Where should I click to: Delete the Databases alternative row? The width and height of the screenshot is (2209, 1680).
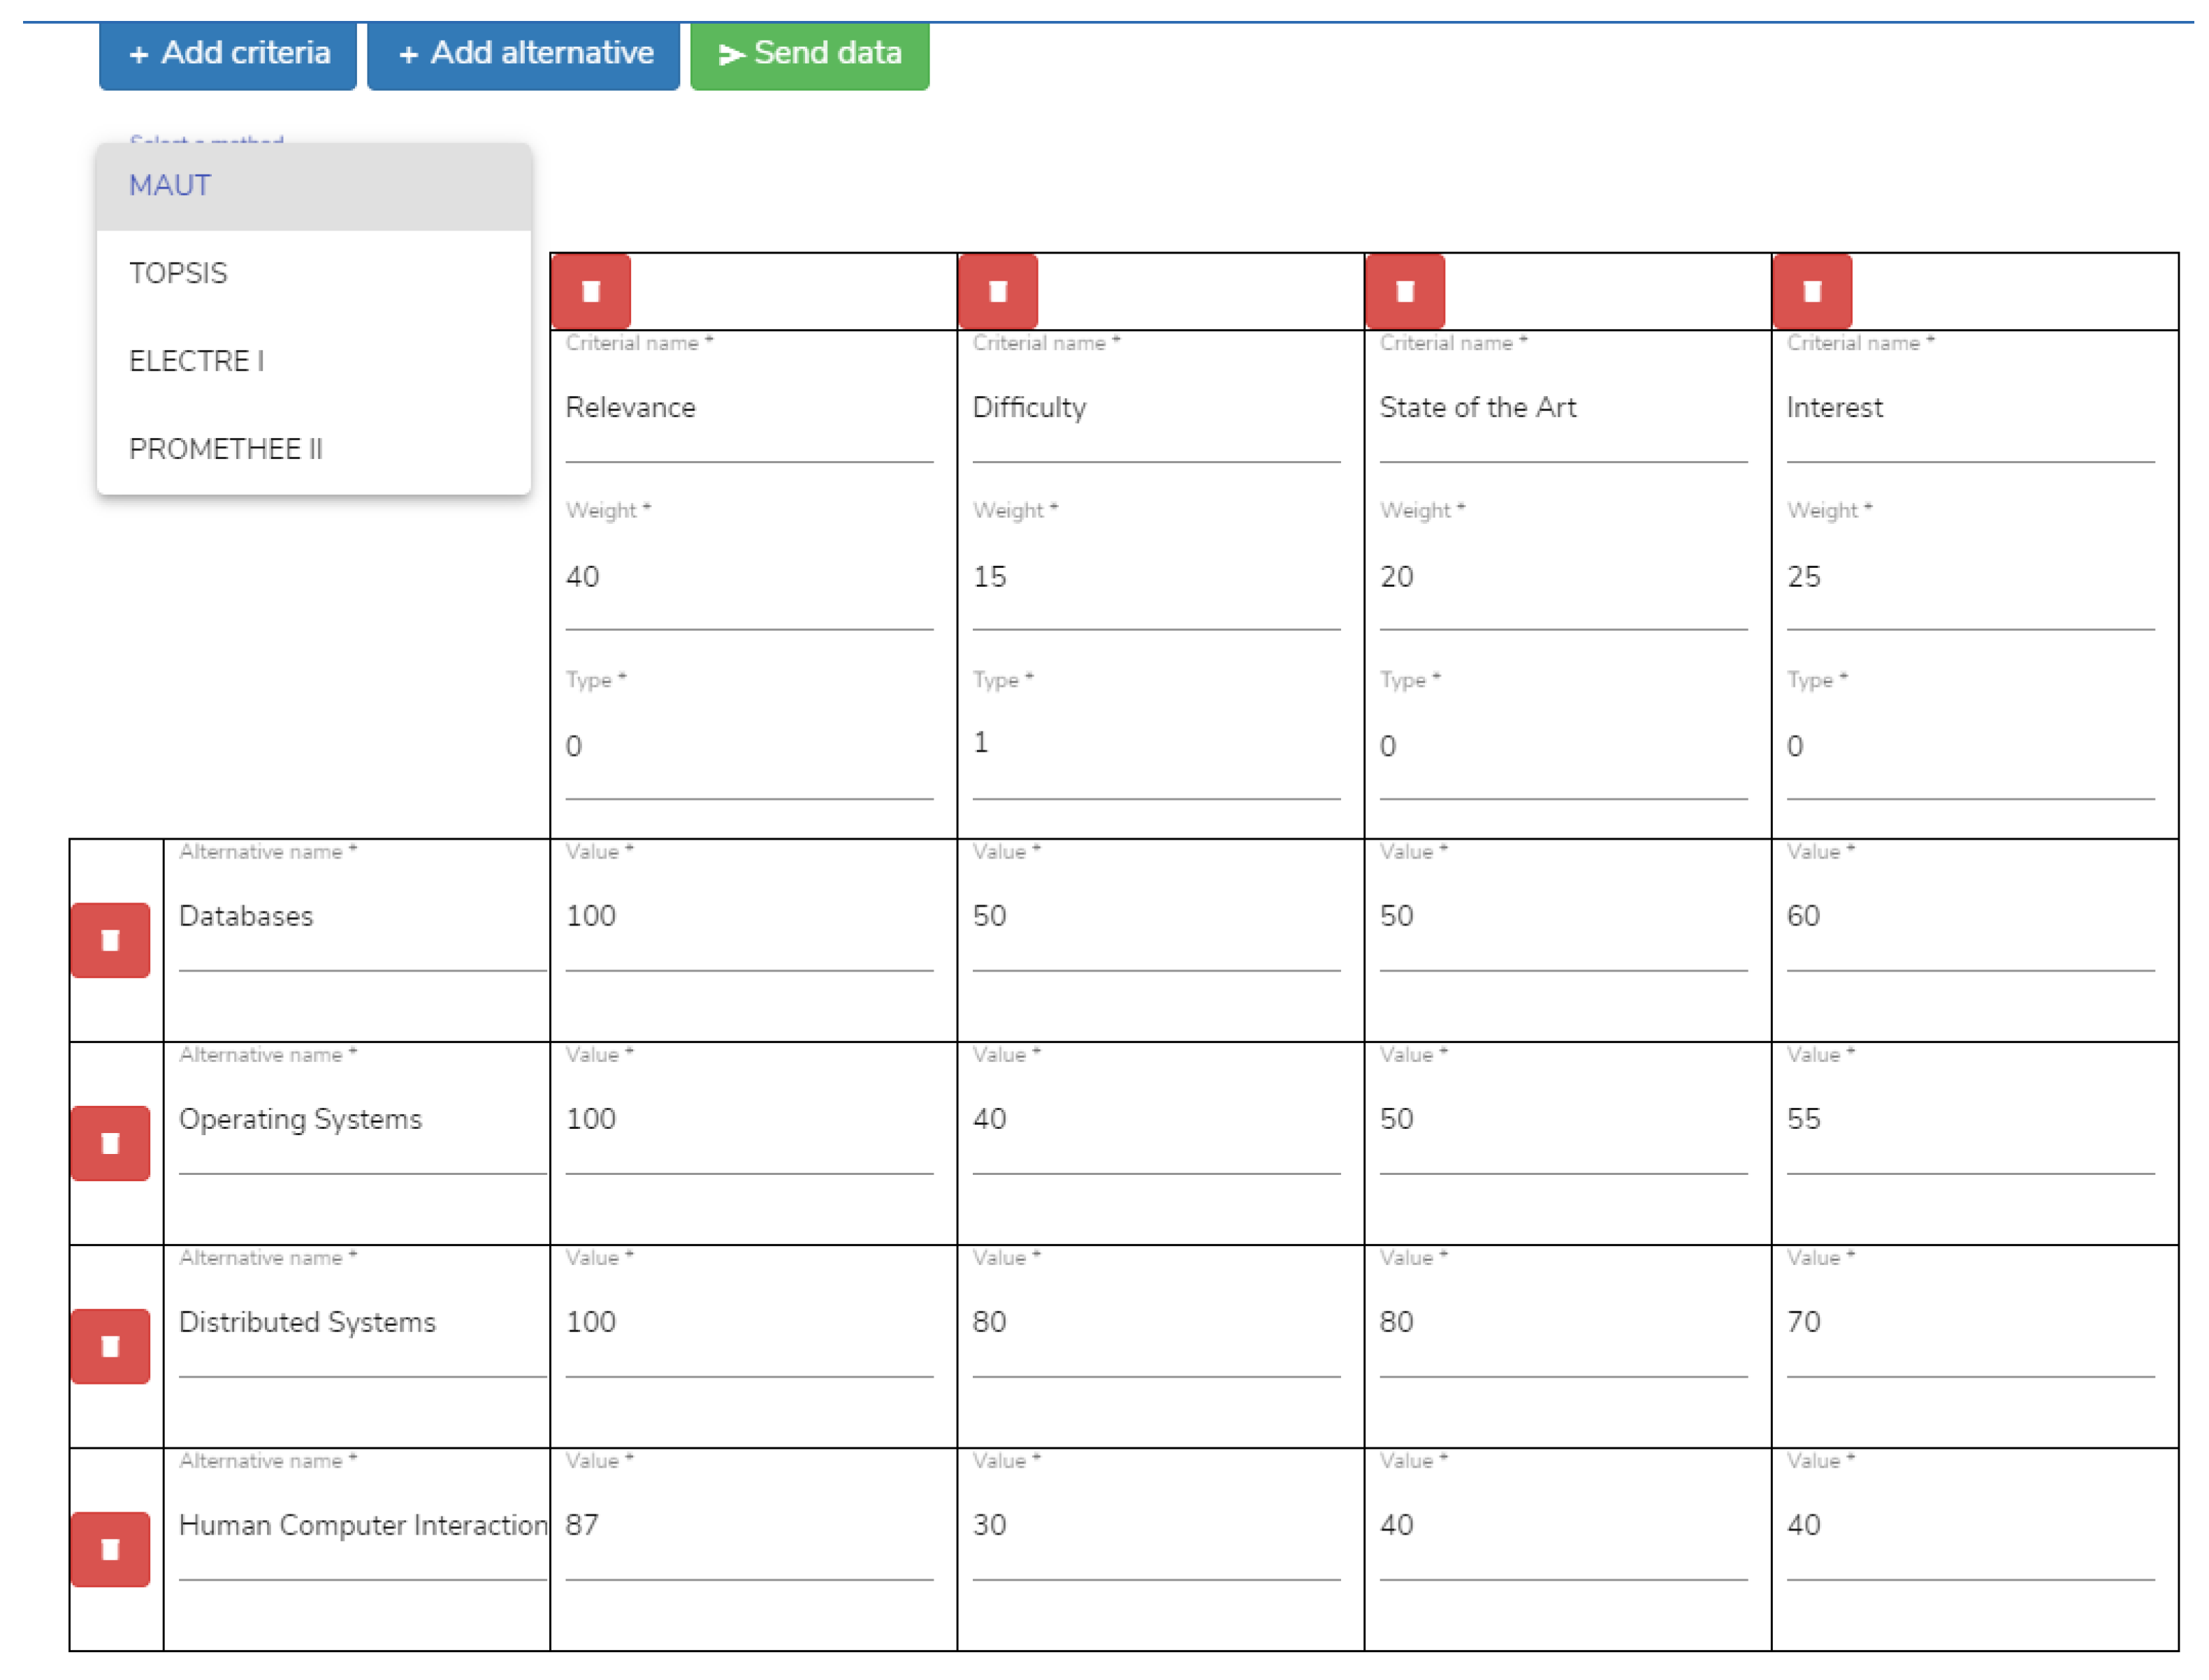point(110,940)
